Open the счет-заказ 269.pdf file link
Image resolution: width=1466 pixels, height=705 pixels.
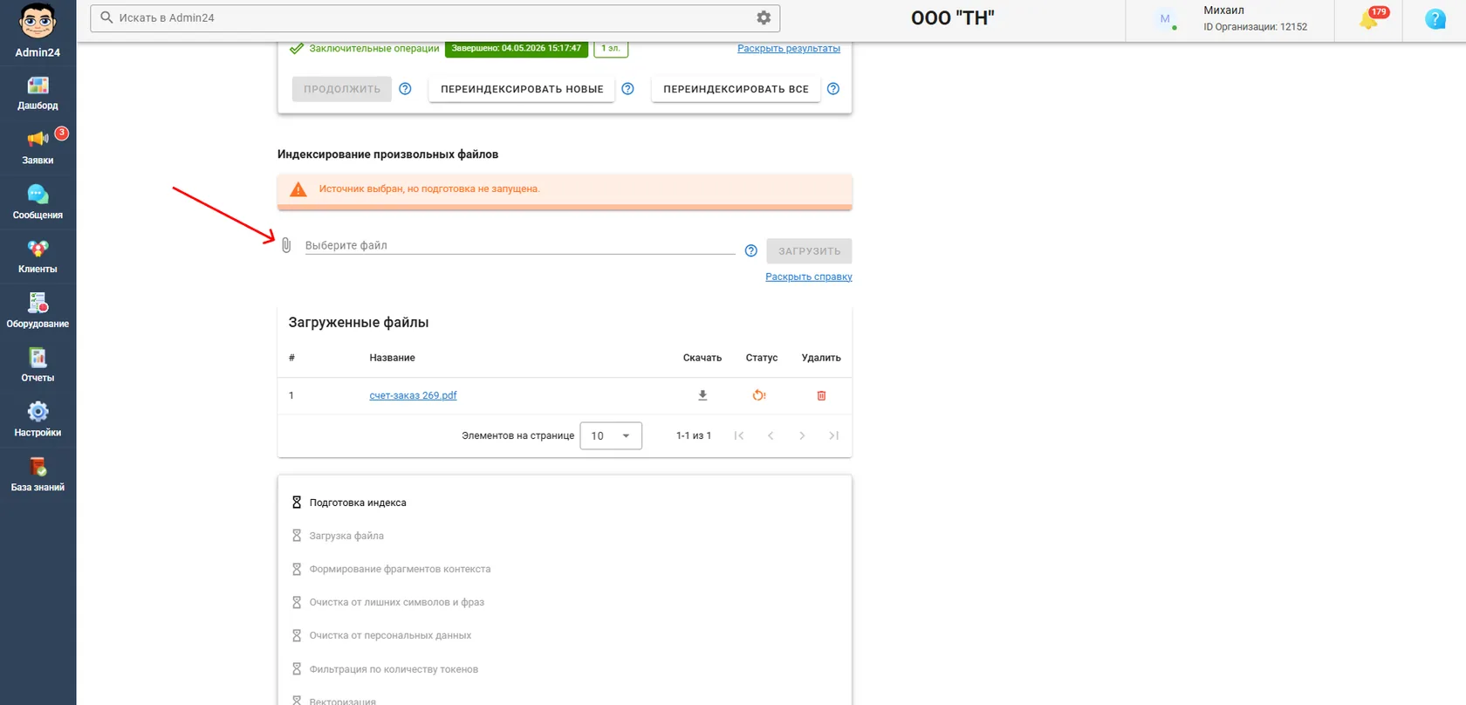pyautogui.click(x=413, y=395)
